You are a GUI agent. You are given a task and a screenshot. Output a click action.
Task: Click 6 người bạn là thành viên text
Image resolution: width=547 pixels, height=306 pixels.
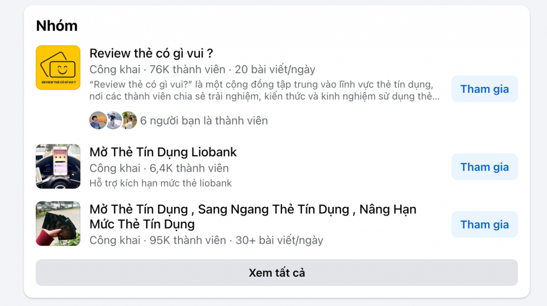204,121
